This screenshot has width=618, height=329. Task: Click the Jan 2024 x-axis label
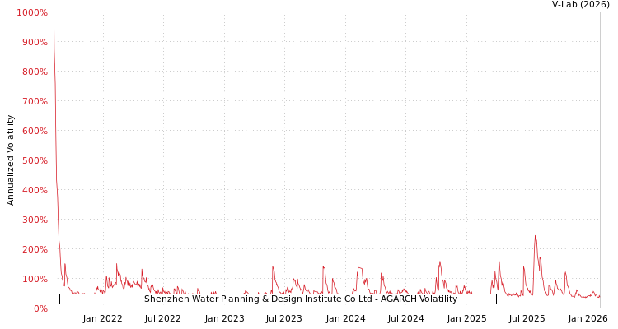click(345, 318)
